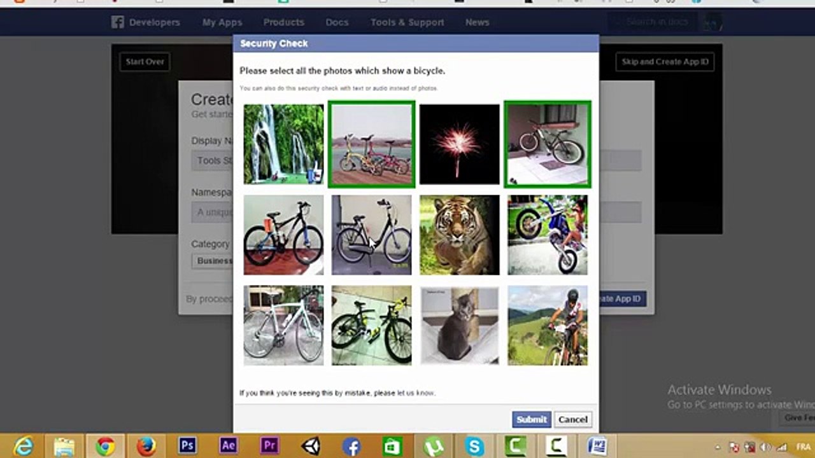Click the volume icon in system tray
Viewport: 815px width, 458px height.
point(765,447)
